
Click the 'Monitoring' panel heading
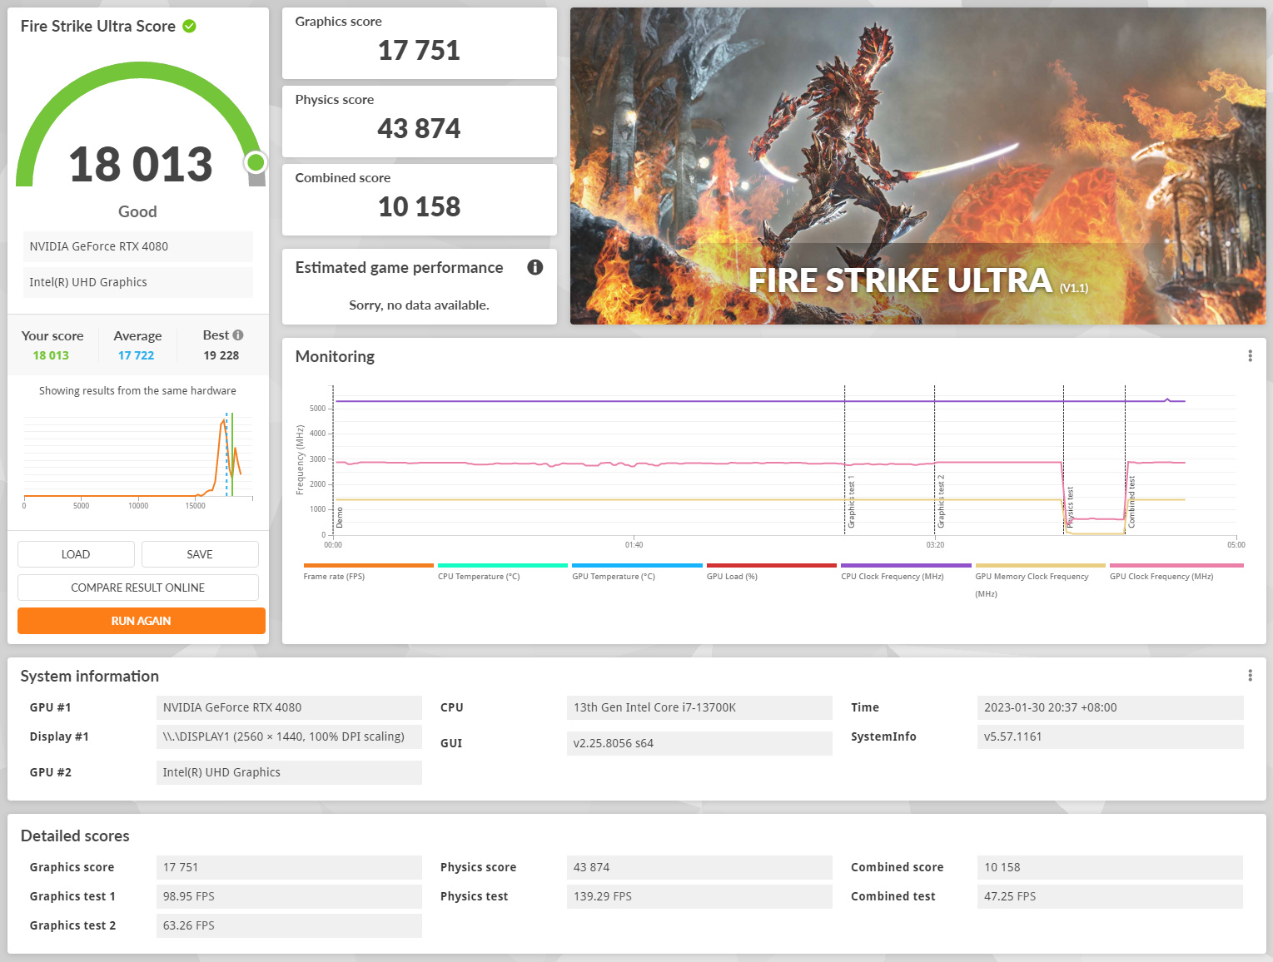335,356
